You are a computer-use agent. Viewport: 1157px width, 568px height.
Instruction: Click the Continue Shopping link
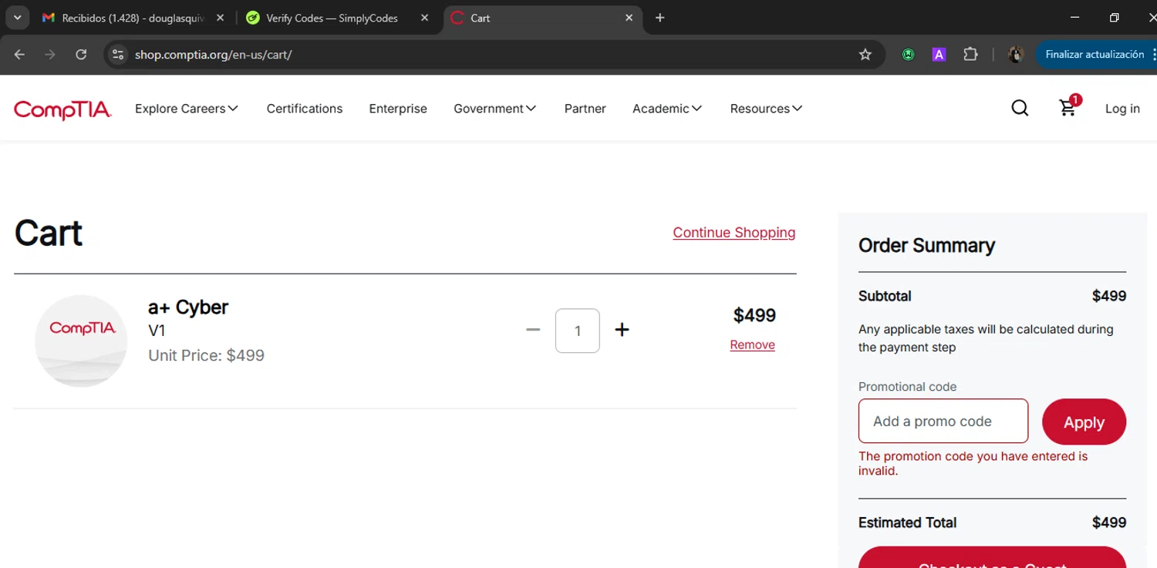click(734, 233)
